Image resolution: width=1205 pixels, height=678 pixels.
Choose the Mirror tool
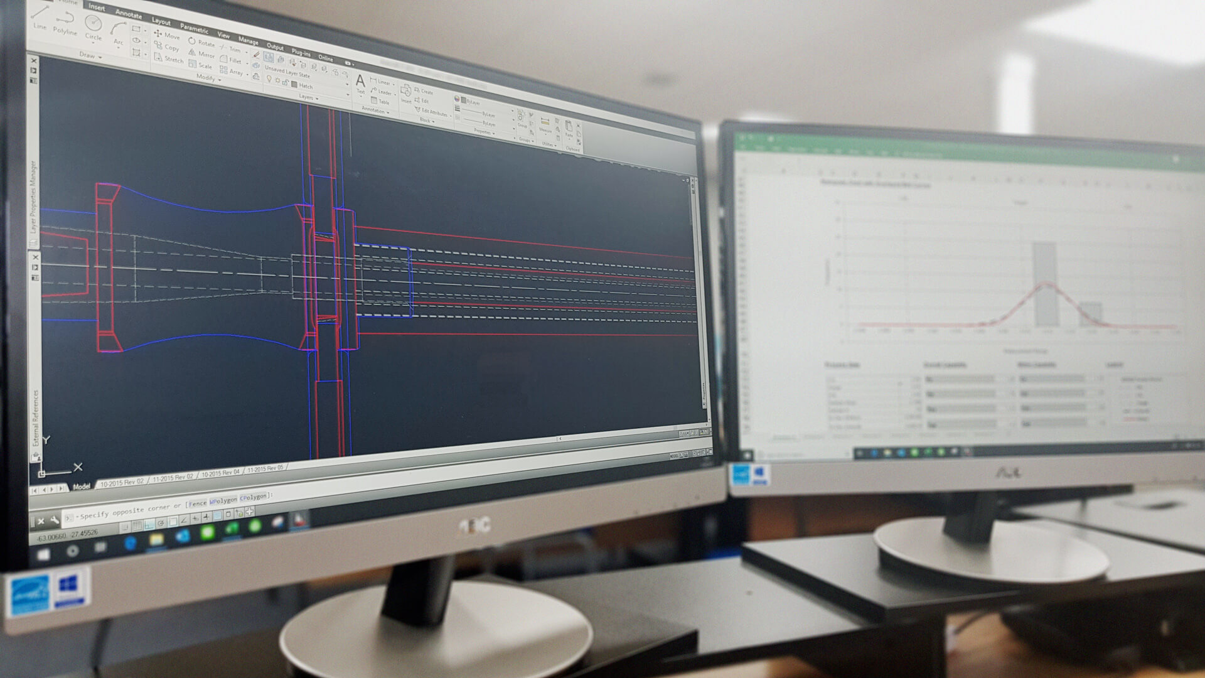tap(201, 53)
